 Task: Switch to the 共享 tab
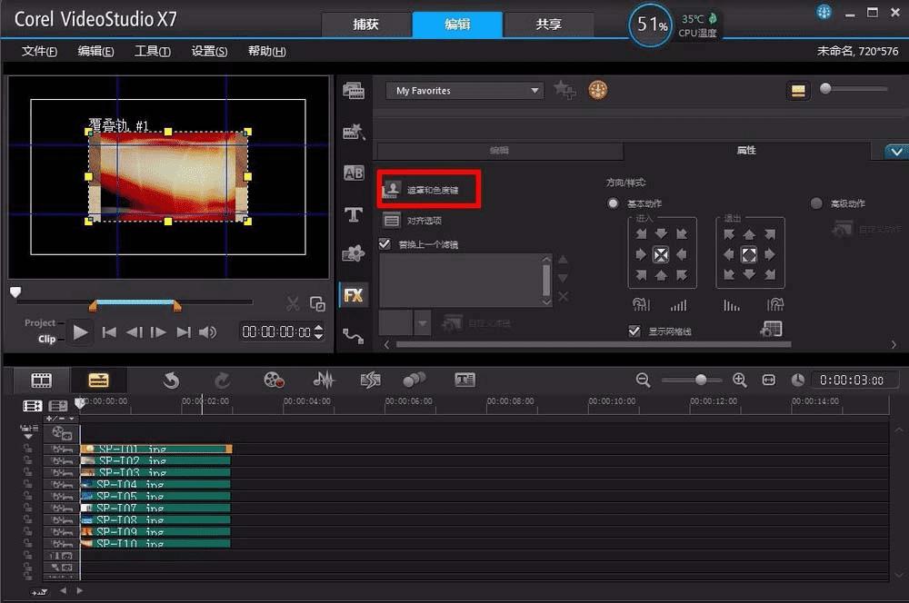[x=548, y=25]
